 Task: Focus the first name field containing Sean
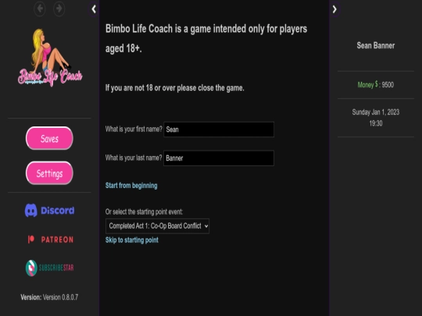(x=219, y=130)
